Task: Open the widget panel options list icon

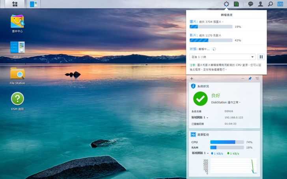Action: point(257,79)
